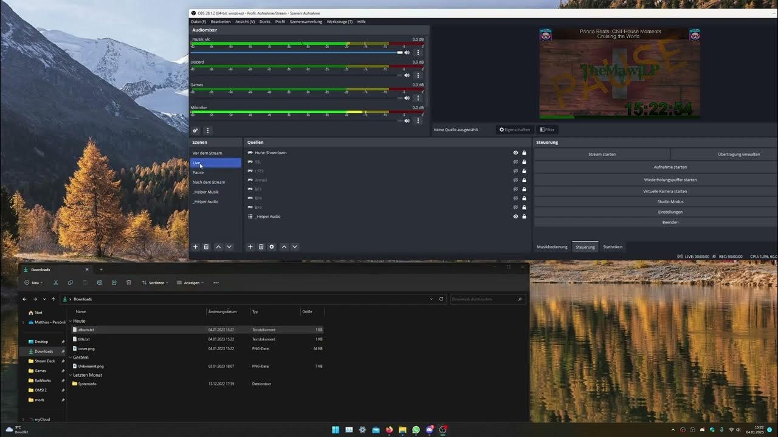Open the Datei menu in OBS
The image size is (778, 437).
[198, 22]
